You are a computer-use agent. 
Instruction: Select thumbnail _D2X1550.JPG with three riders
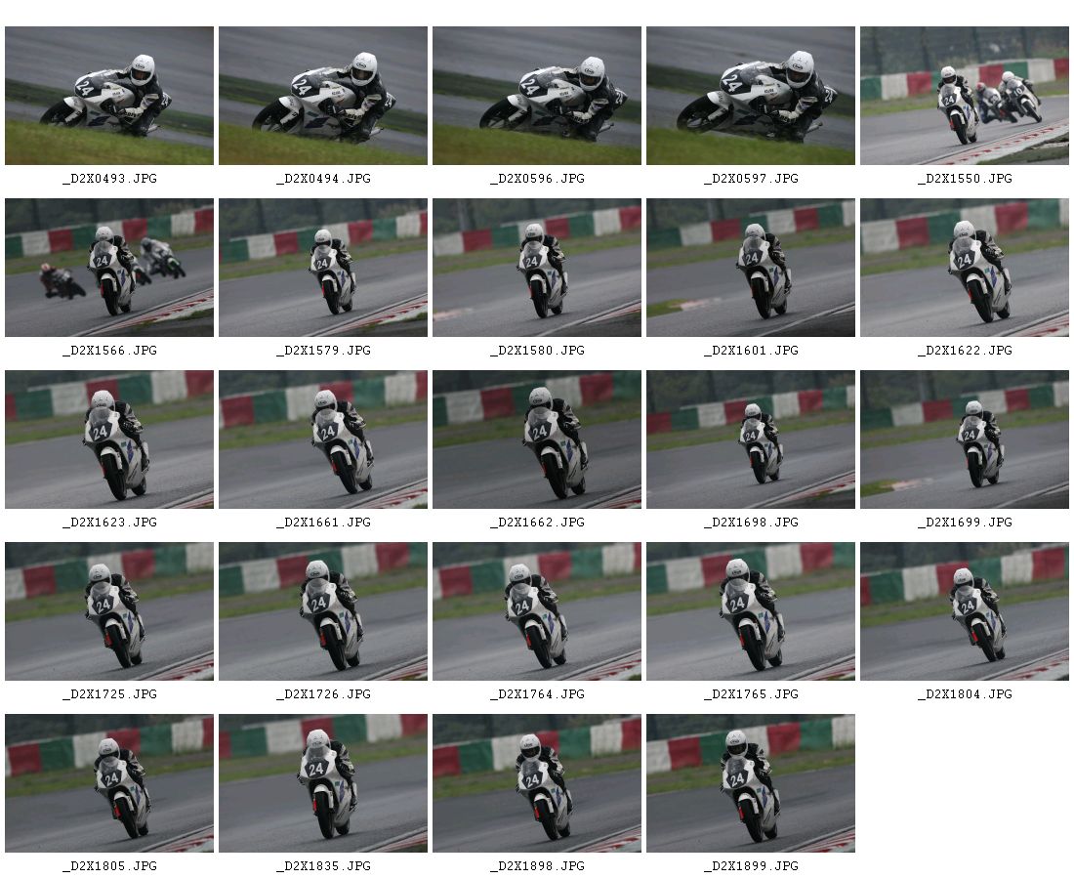click(965, 96)
